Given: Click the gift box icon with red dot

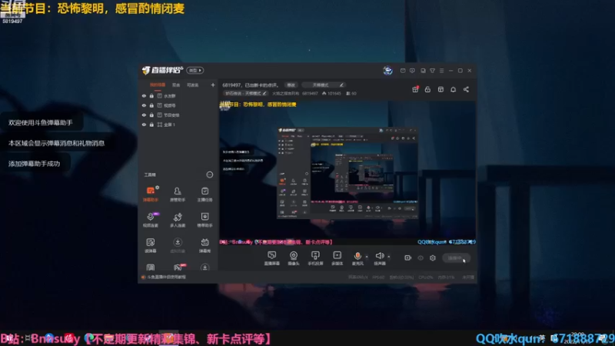Looking at the screenshot, I should (x=415, y=89).
